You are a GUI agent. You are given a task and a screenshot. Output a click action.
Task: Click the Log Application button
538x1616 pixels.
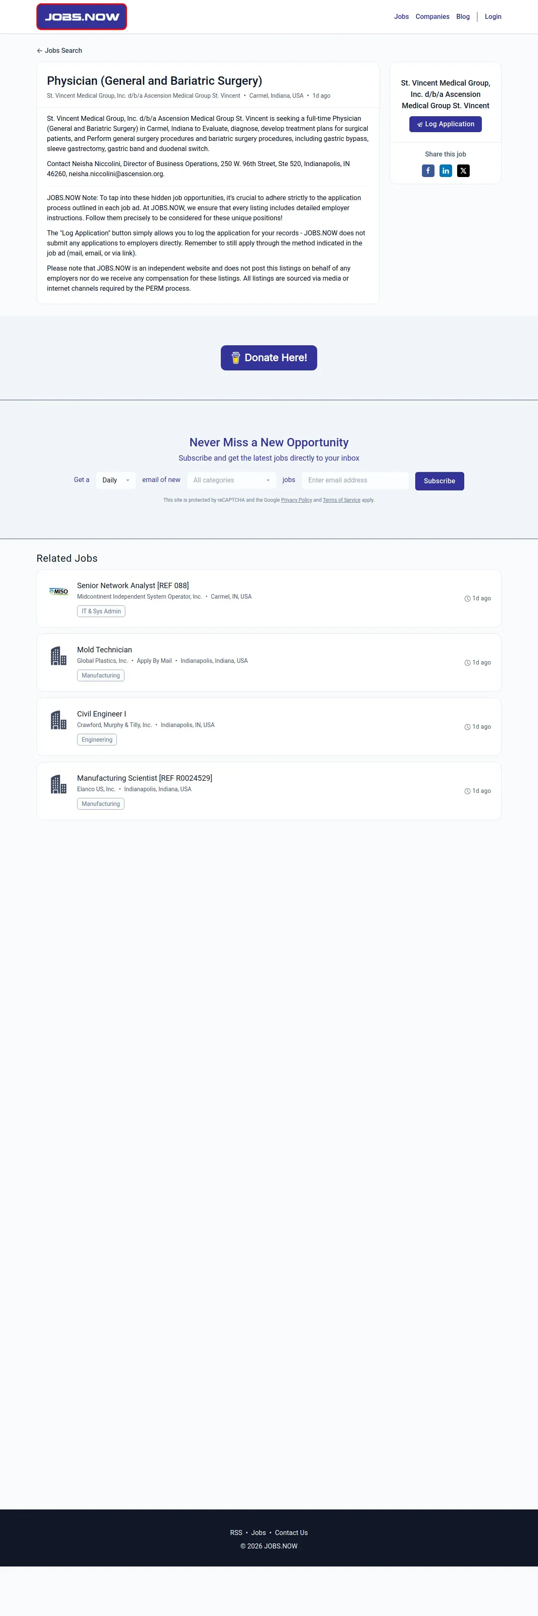[x=445, y=124]
